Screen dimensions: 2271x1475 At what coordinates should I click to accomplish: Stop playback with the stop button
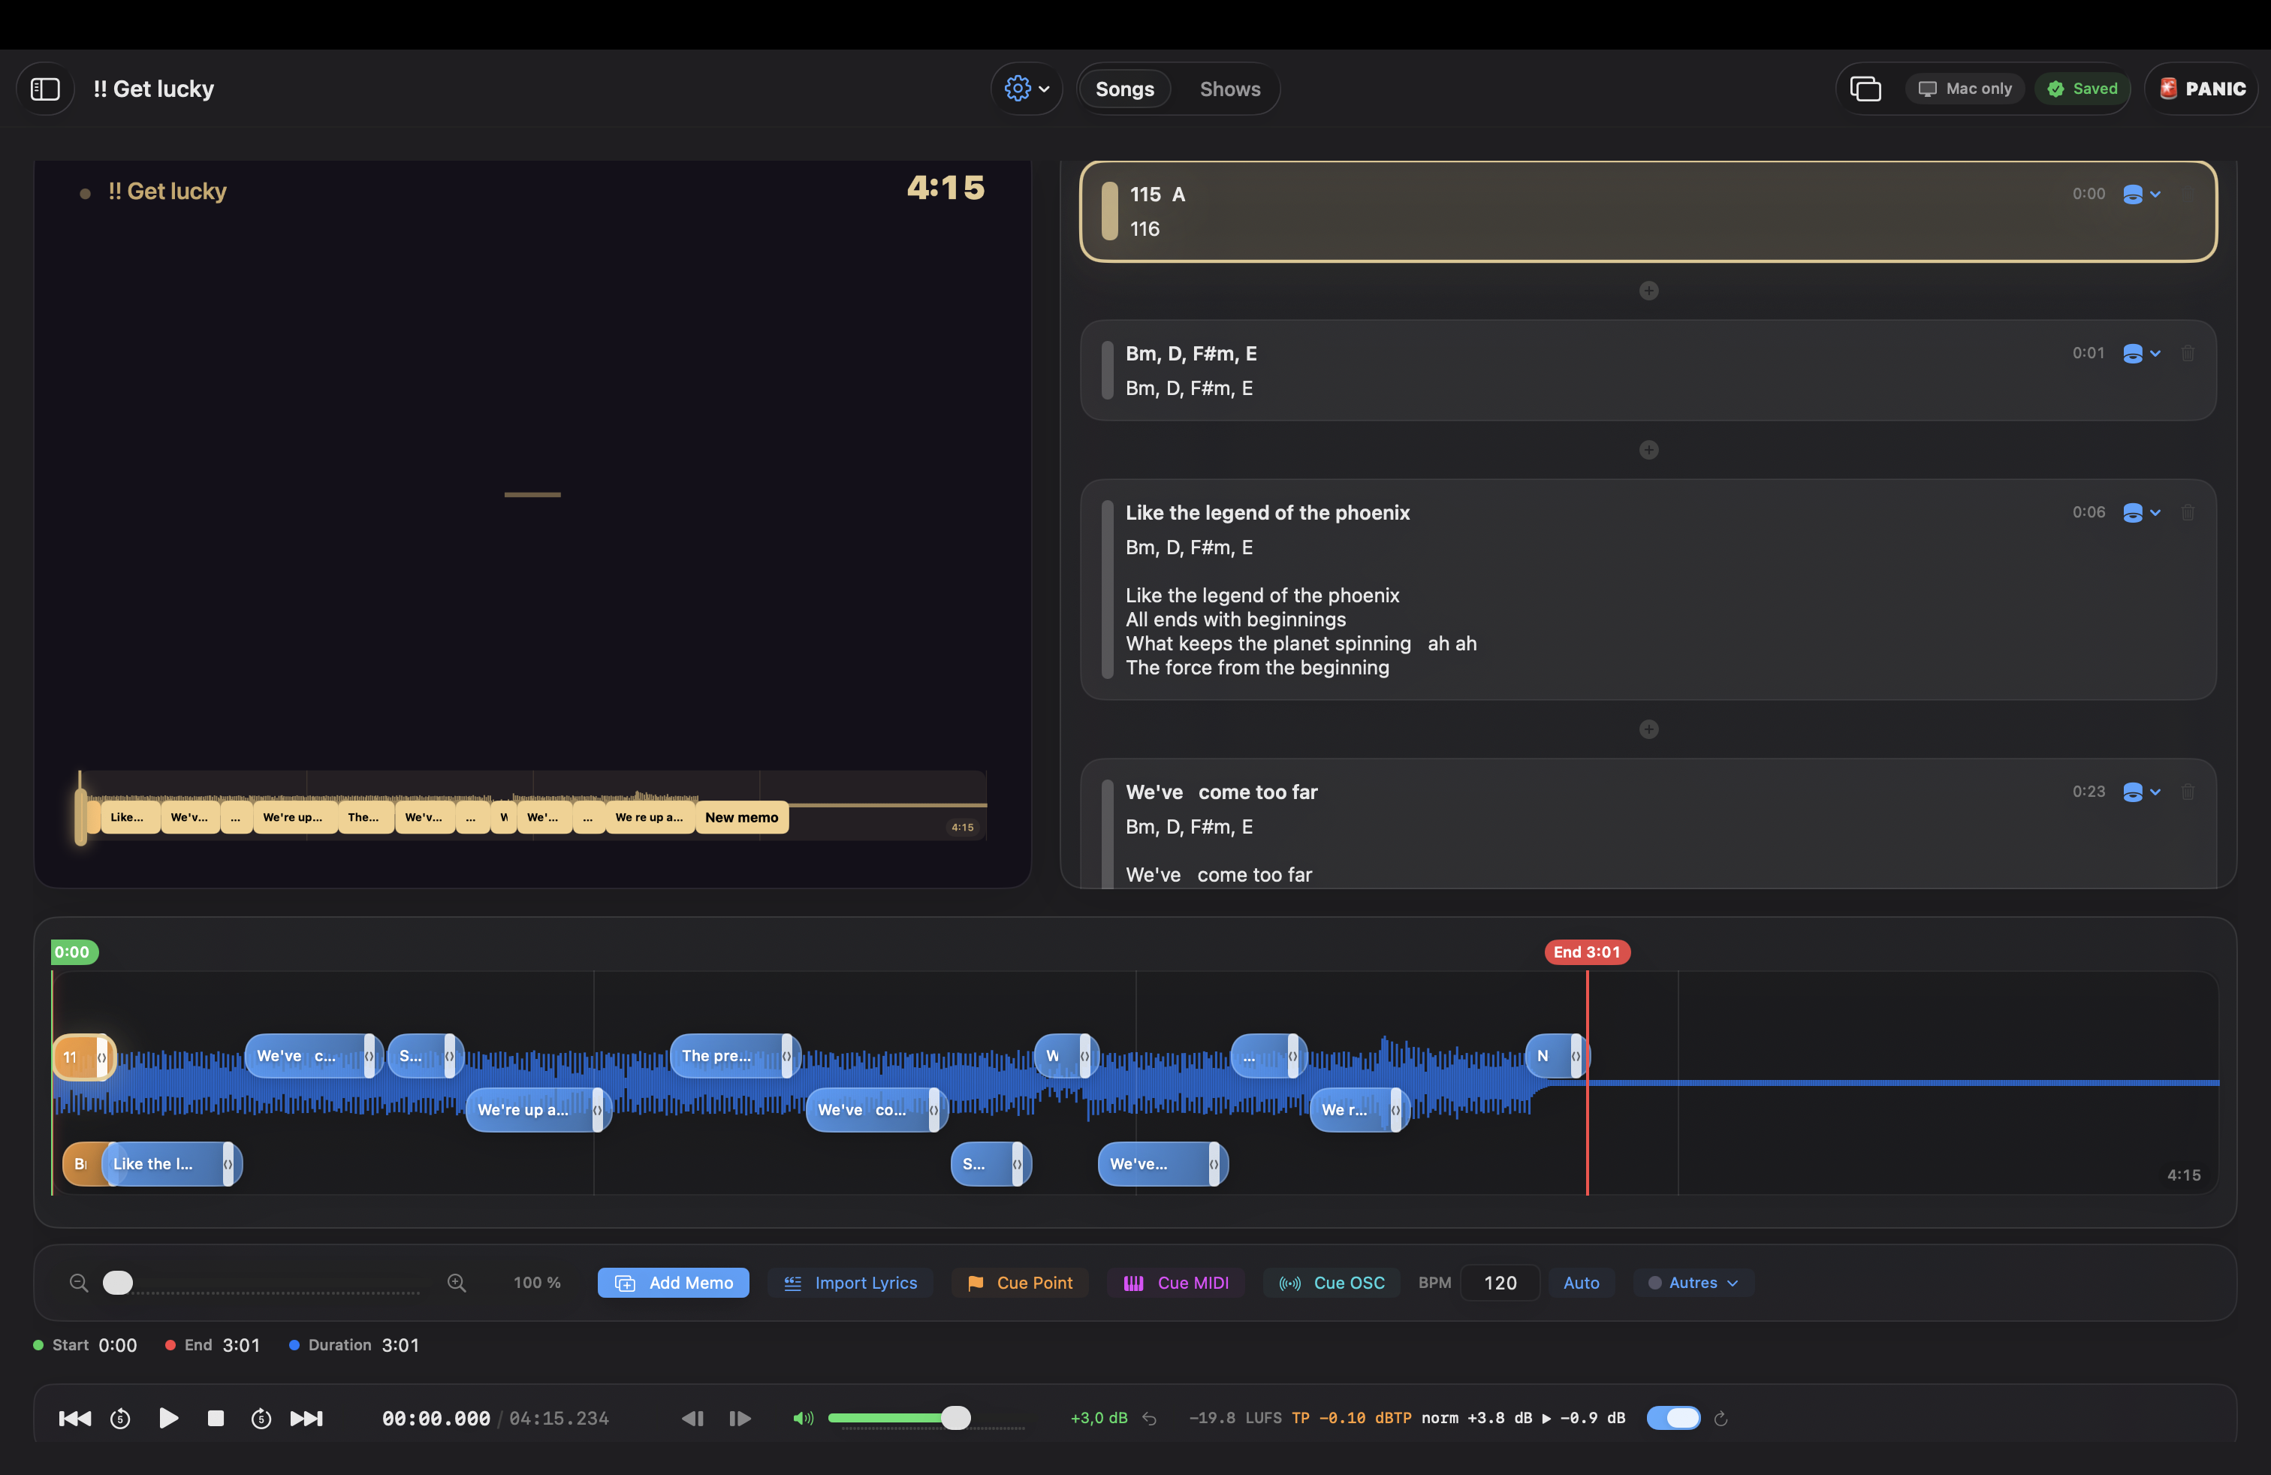(x=216, y=1418)
